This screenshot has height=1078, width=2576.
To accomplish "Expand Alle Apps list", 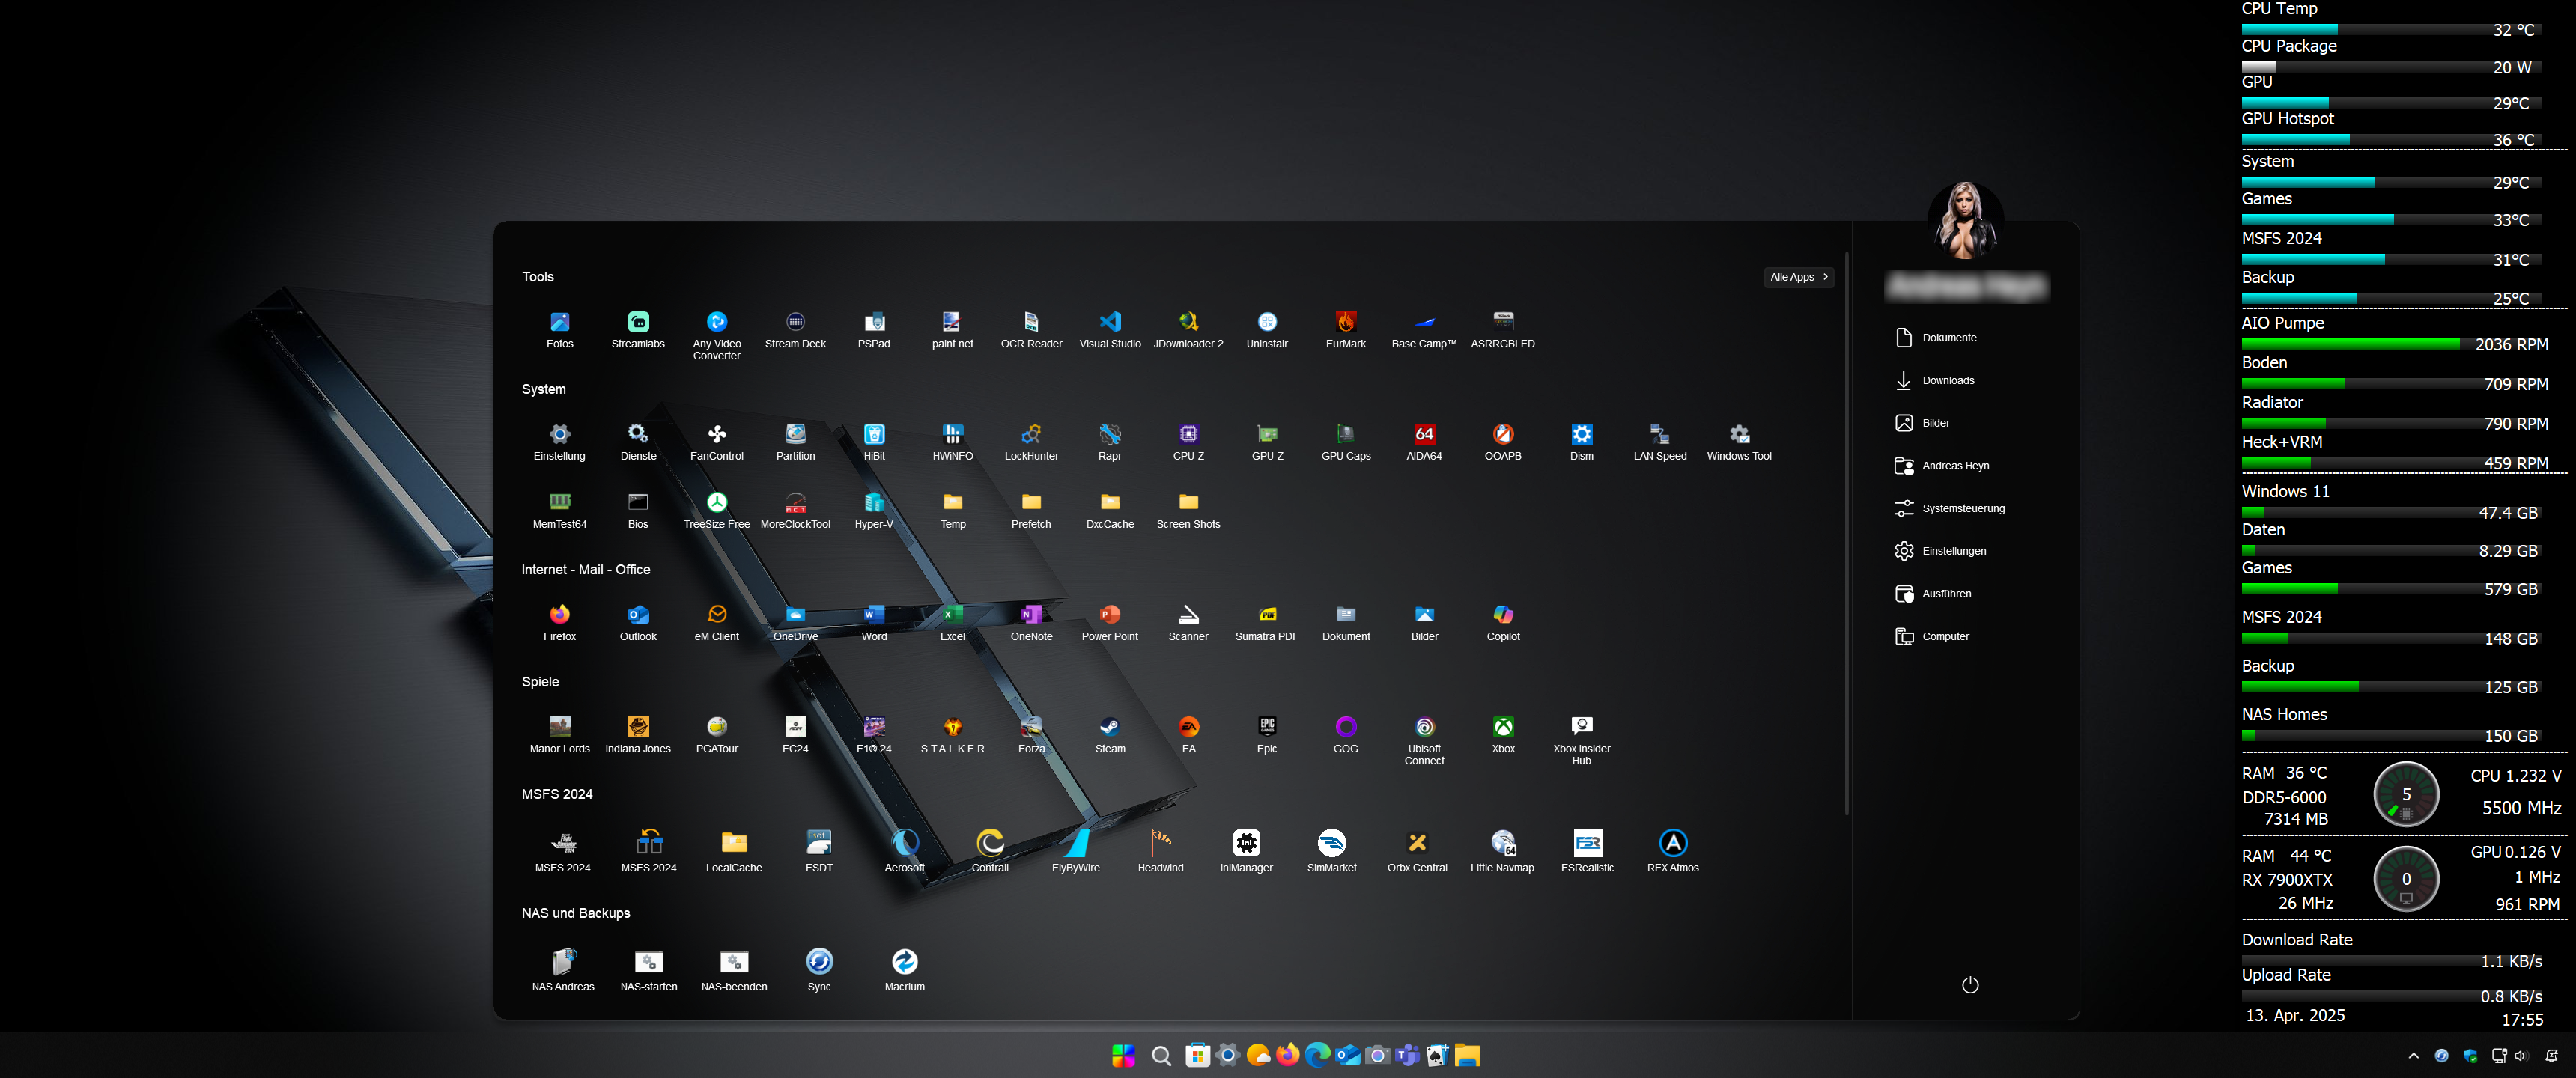I will click(1799, 277).
